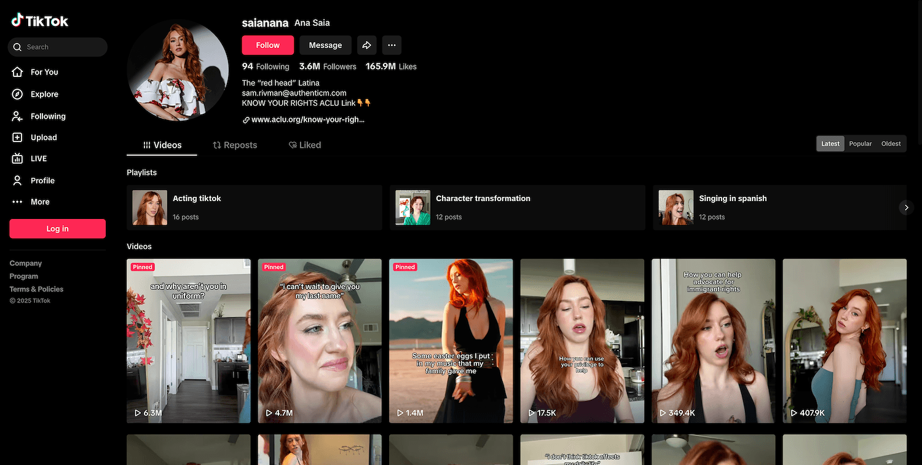Open the aclu.org know-your-rights link
This screenshot has height=465, width=922.
[x=307, y=120]
